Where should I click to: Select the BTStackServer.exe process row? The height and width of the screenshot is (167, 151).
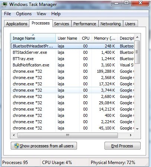(73, 52)
